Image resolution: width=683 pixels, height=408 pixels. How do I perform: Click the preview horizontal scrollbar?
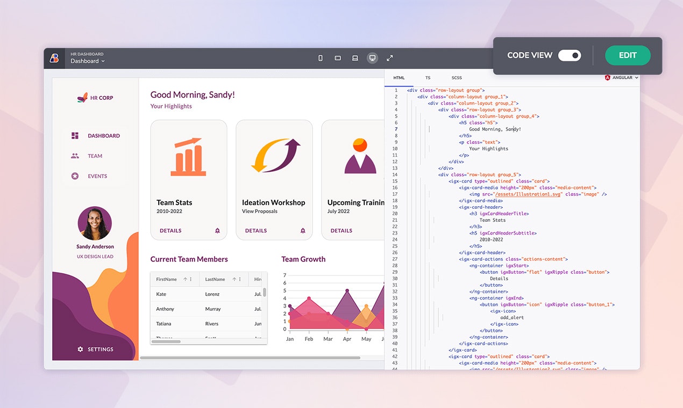click(x=250, y=358)
